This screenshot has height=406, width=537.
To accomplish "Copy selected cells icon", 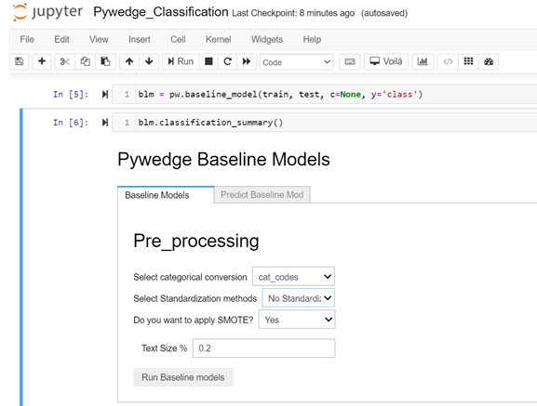I will tap(85, 61).
